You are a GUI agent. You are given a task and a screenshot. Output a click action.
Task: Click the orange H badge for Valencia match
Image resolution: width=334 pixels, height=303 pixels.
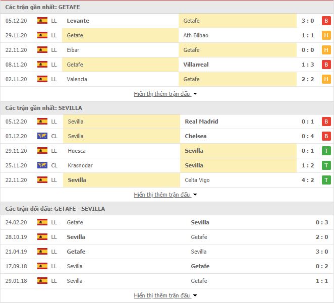326,79
